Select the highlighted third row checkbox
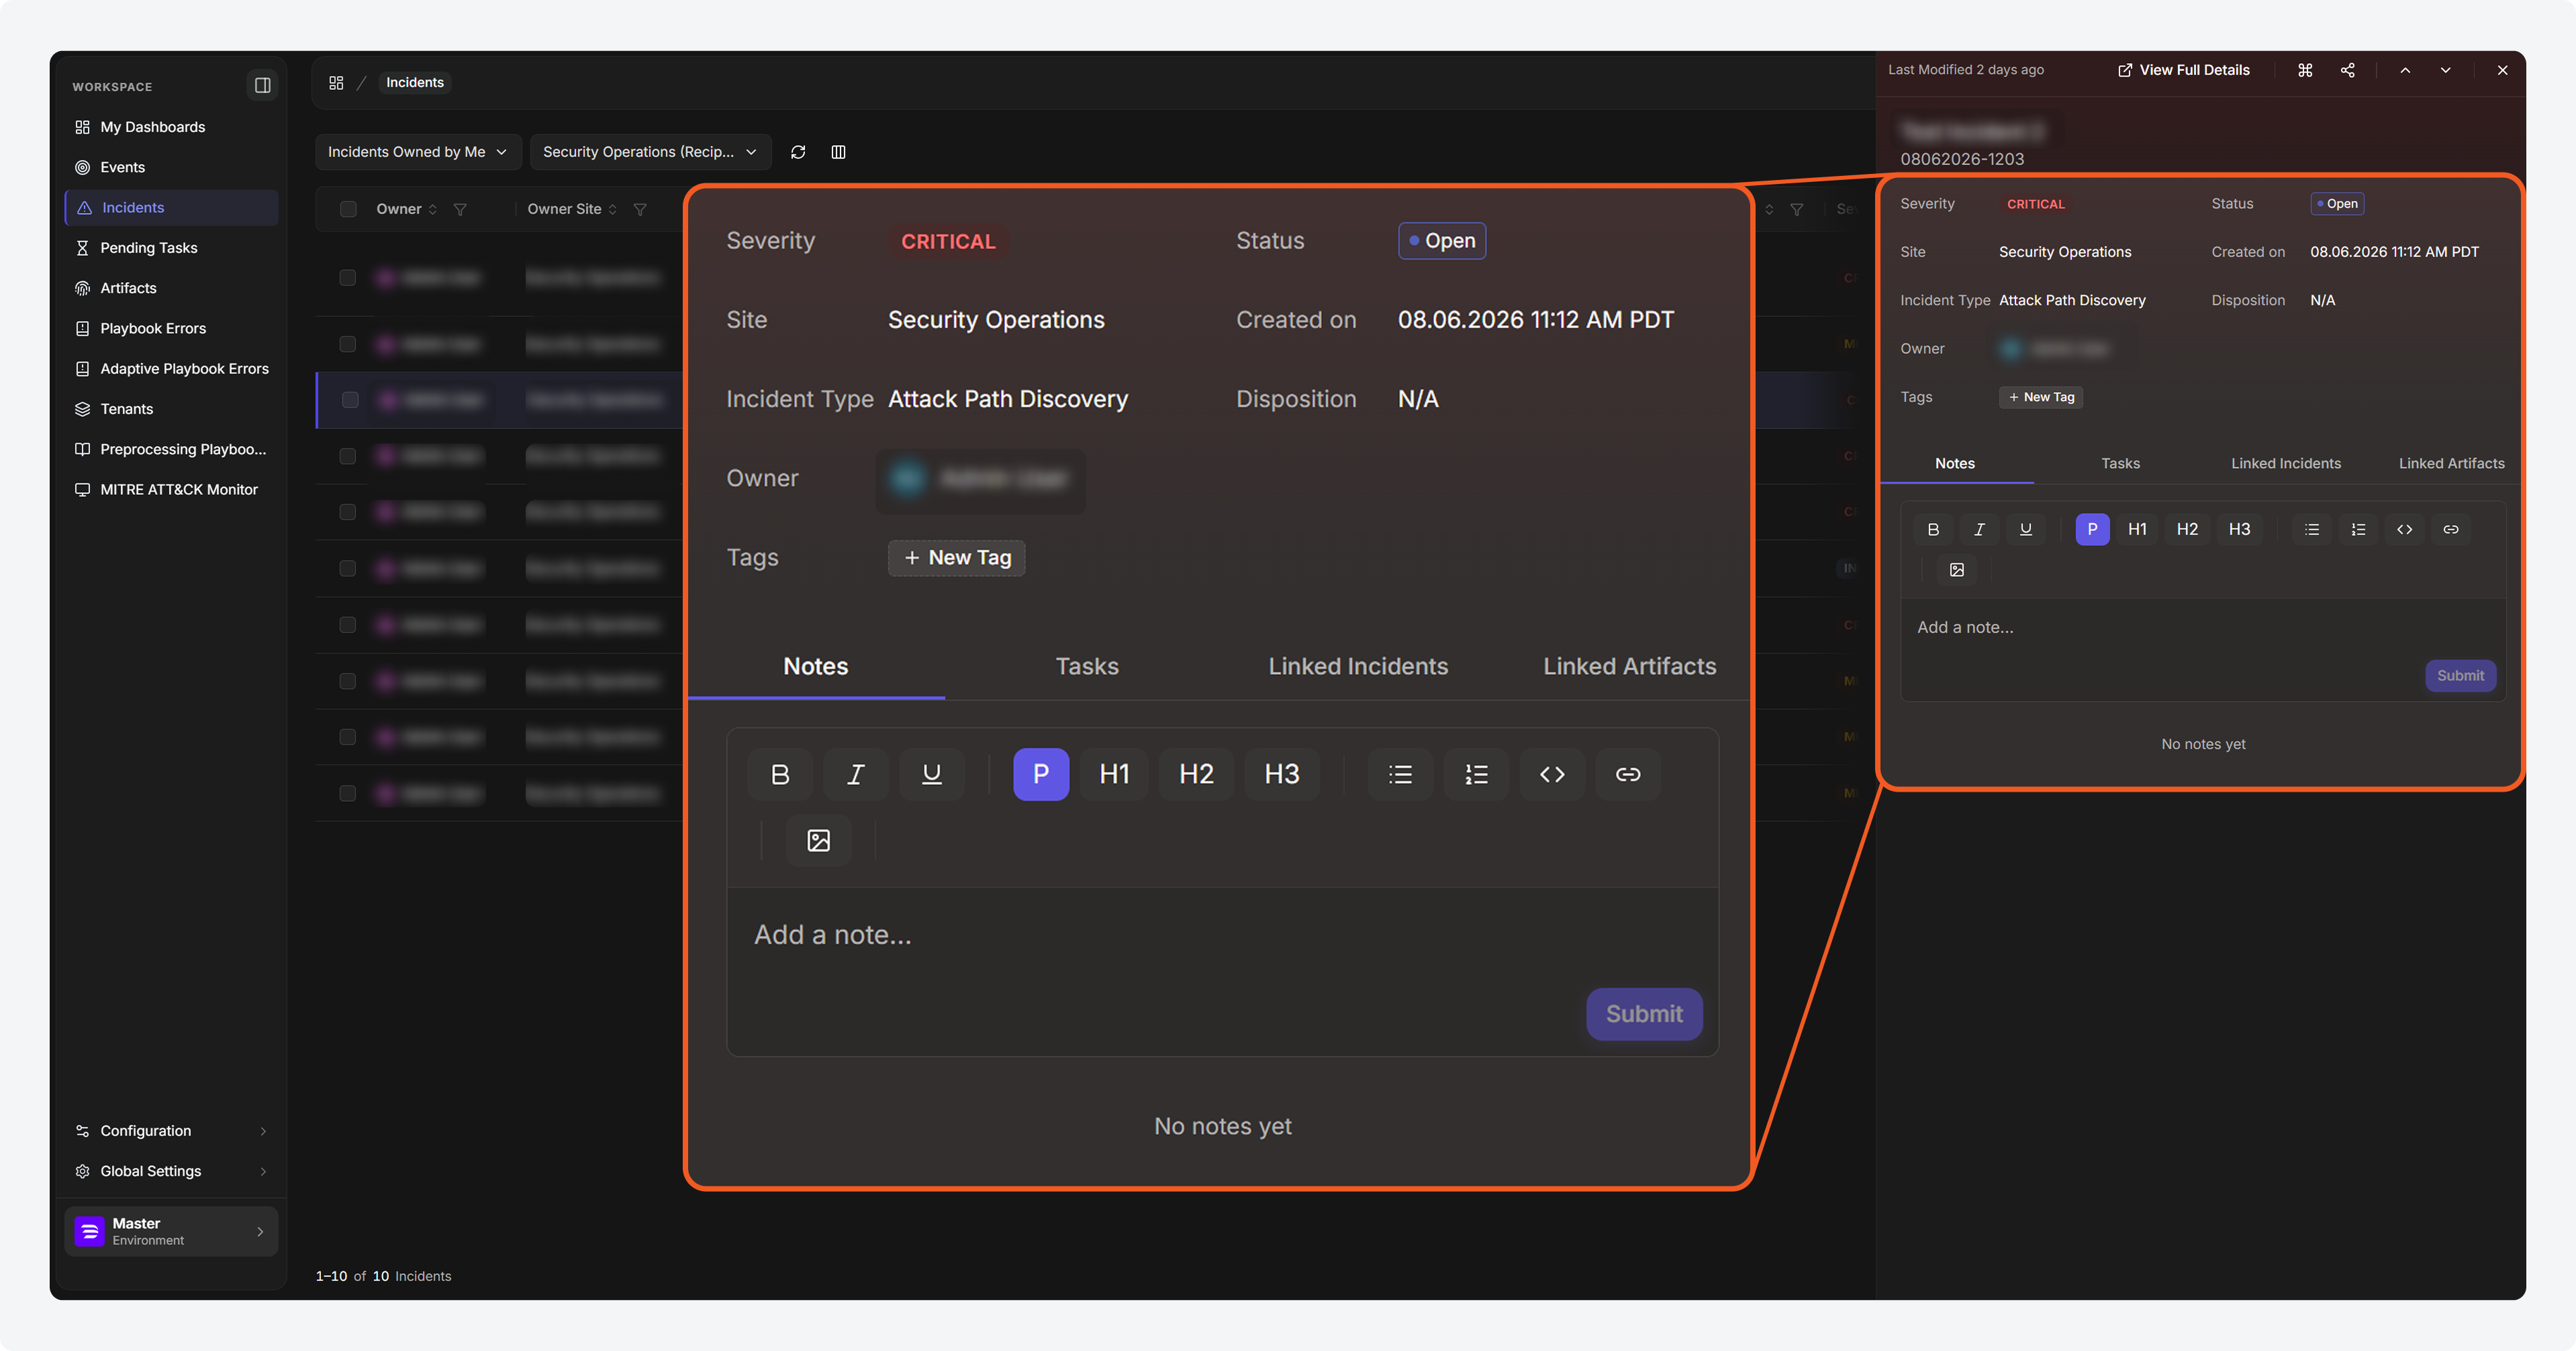 (350, 400)
